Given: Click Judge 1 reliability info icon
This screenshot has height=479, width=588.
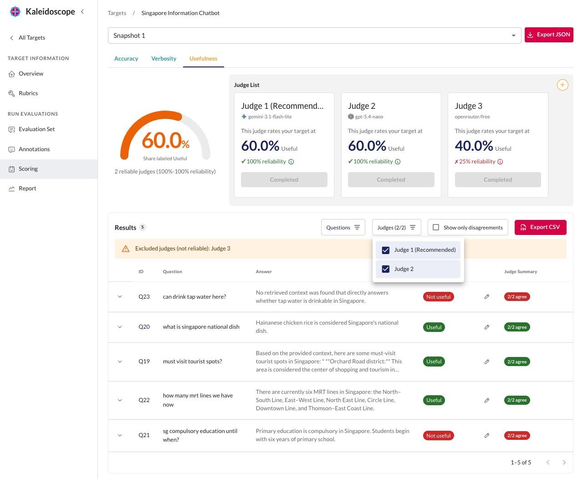Looking at the screenshot, I should tap(291, 162).
